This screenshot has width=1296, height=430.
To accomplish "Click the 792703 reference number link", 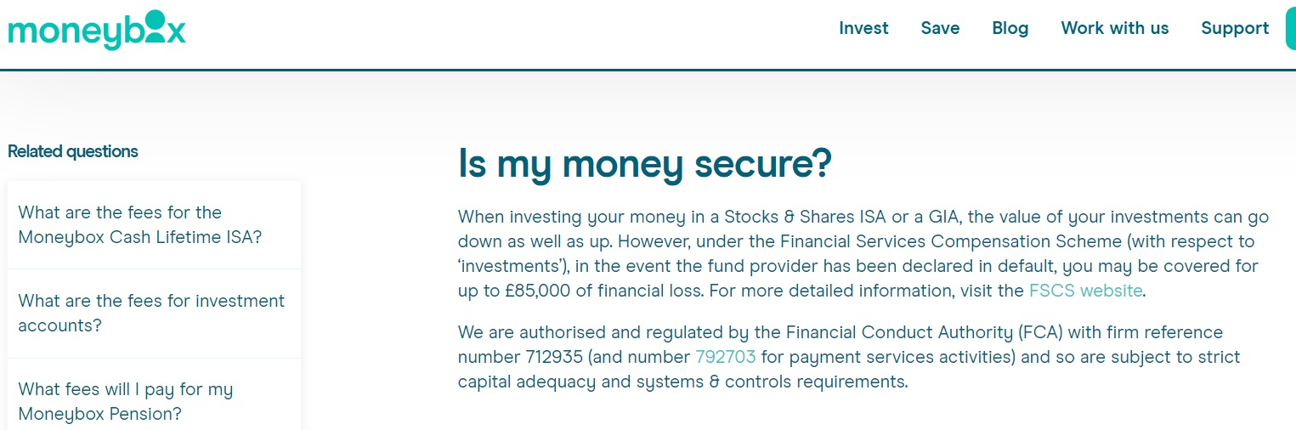I will click(x=725, y=357).
